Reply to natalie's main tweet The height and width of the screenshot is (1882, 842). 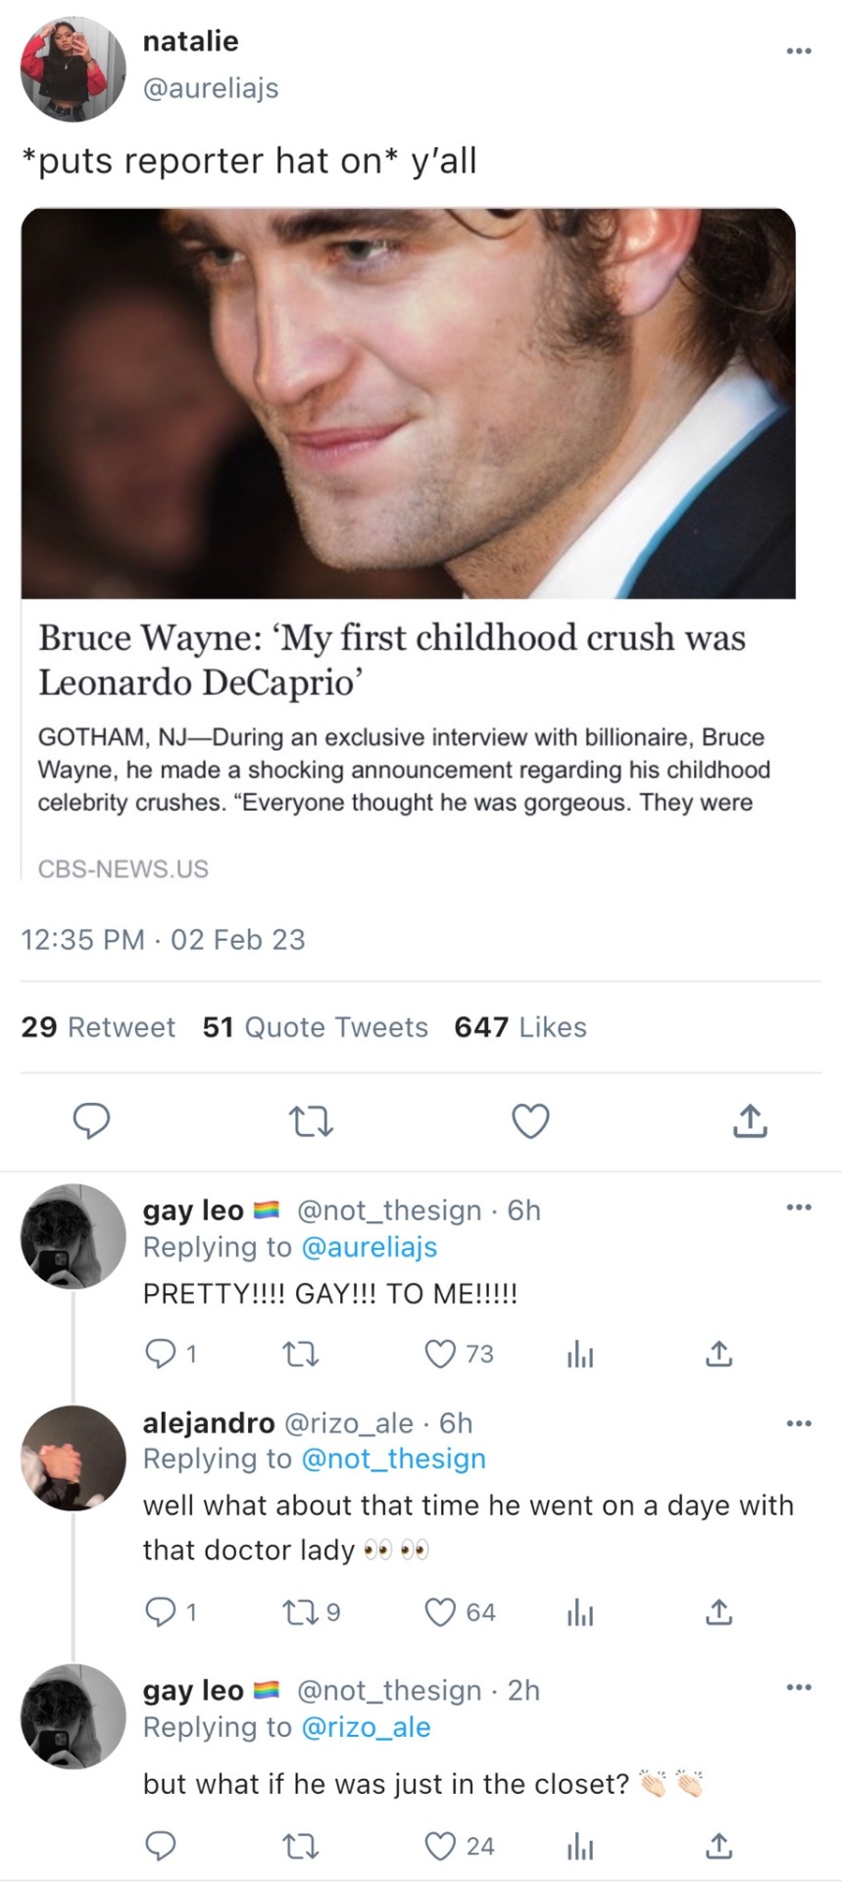(x=91, y=1120)
